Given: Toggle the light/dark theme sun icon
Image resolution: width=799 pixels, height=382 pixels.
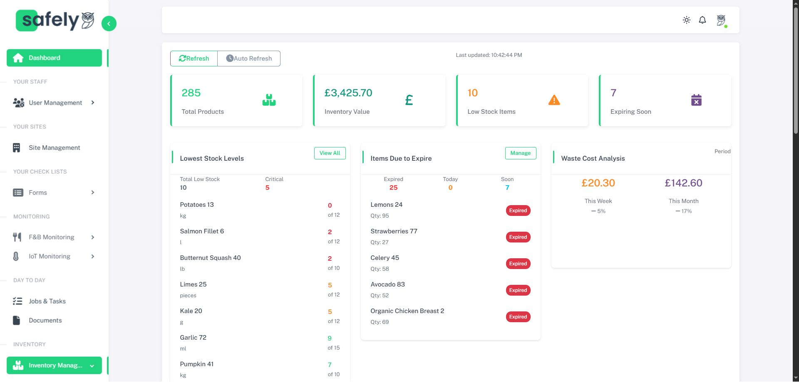Looking at the screenshot, I should (687, 20).
